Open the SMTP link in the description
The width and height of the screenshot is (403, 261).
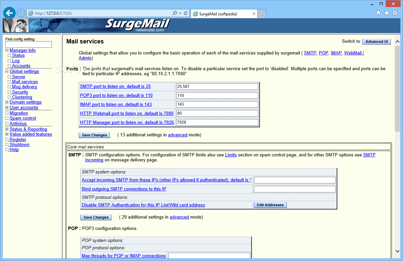click(310, 53)
